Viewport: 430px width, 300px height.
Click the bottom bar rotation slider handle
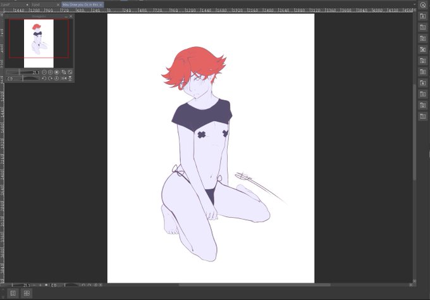tap(64, 285)
